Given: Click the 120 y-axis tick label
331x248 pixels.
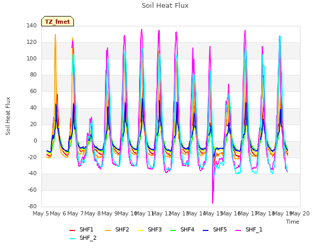Looking at the screenshot, I should (x=32, y=42).
